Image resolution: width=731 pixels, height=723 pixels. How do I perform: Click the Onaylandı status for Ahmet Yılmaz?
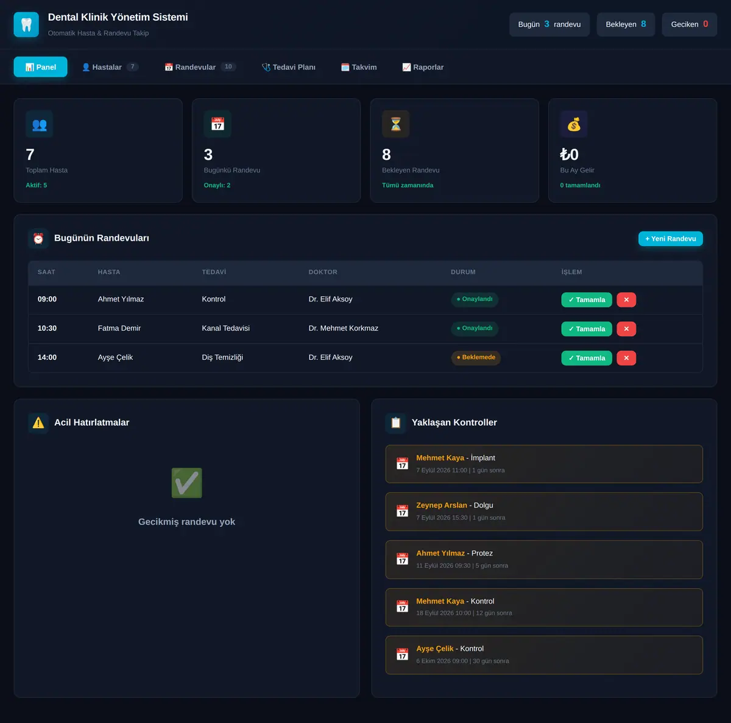pyautogui.click(x=475, y=299)
